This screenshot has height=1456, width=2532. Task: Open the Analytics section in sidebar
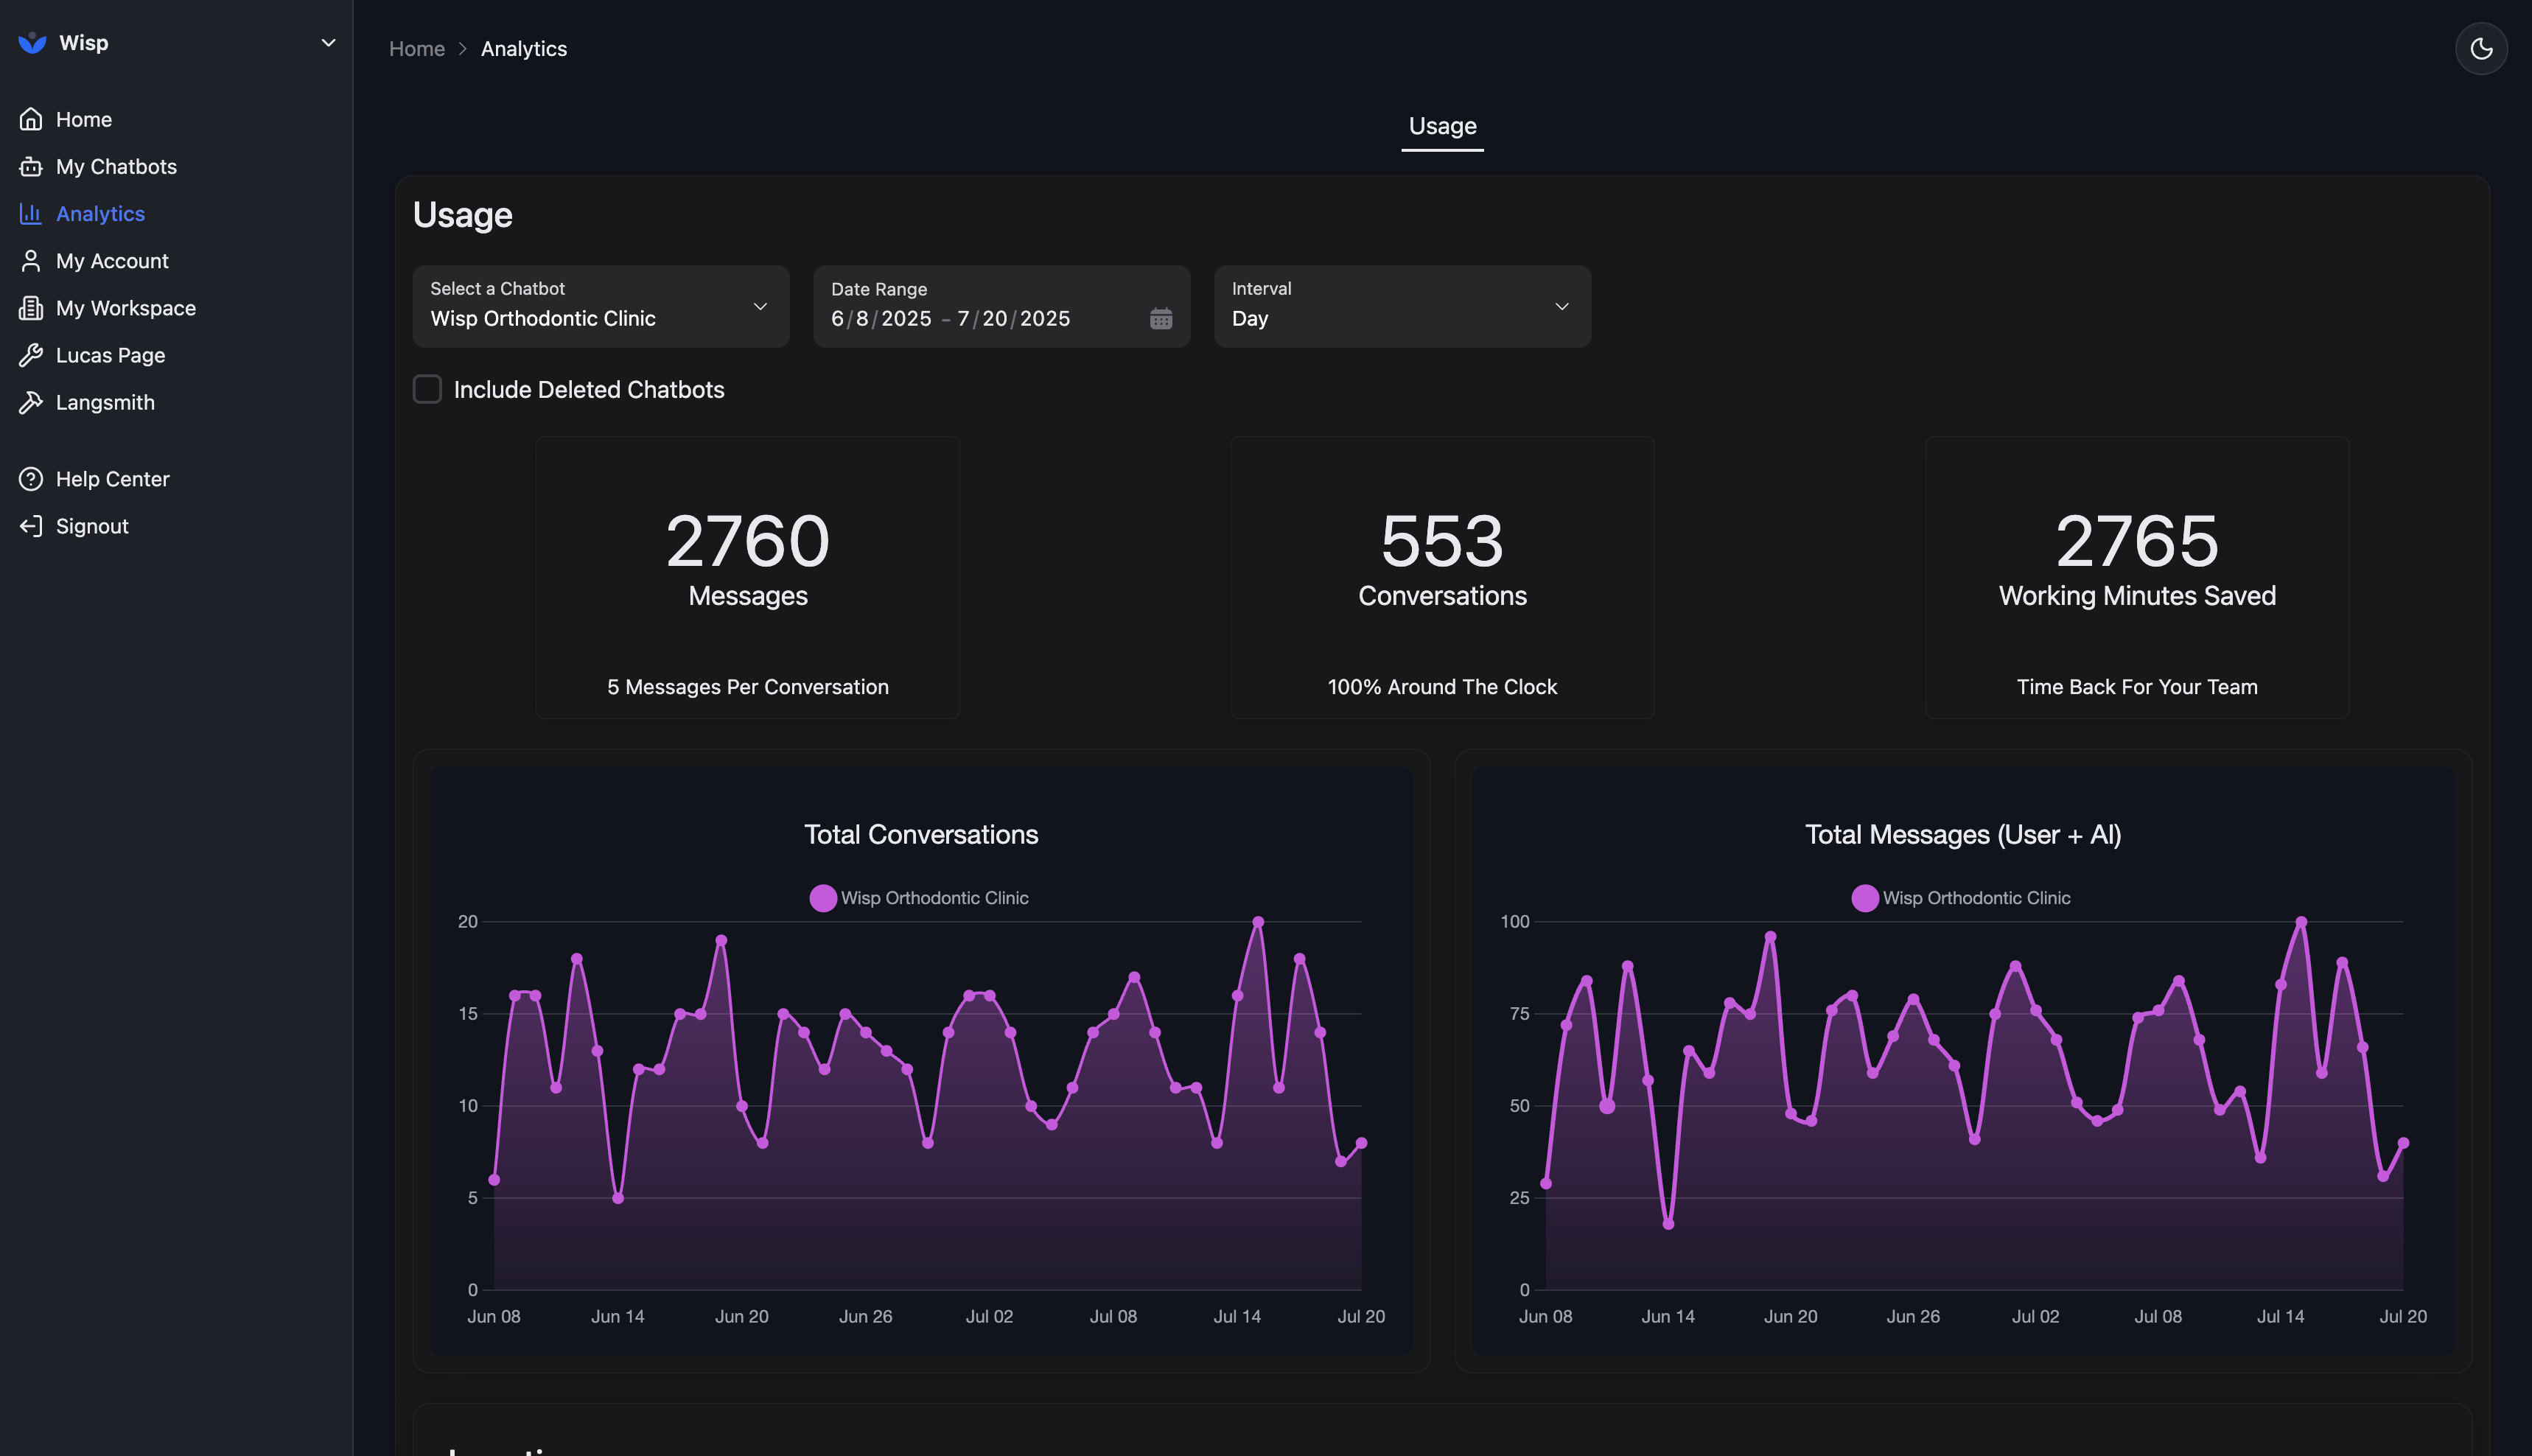tap(100, 213)
